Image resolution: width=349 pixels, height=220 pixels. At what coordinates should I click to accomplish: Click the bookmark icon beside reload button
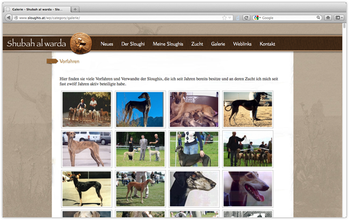click(238, 18)
